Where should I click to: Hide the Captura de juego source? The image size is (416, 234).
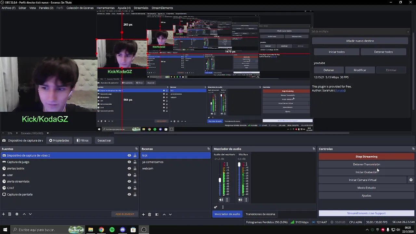click(x=129, y=162)
